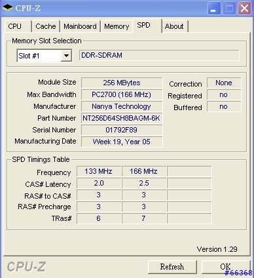
Task: Click the CAS# Latency 2.5 cell
Action: point(144,183)
